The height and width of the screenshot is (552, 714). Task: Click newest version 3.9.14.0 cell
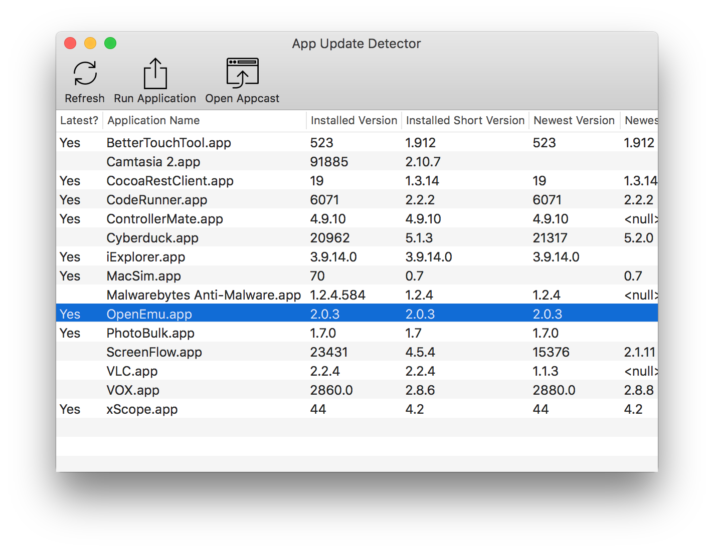tap(556, 257)
